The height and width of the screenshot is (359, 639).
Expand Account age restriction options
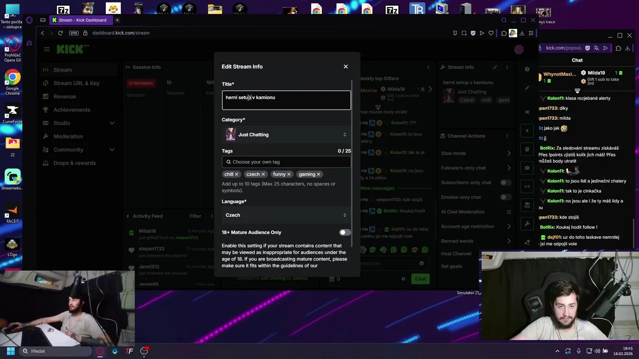pyautogui.click(x=509, y=226)
